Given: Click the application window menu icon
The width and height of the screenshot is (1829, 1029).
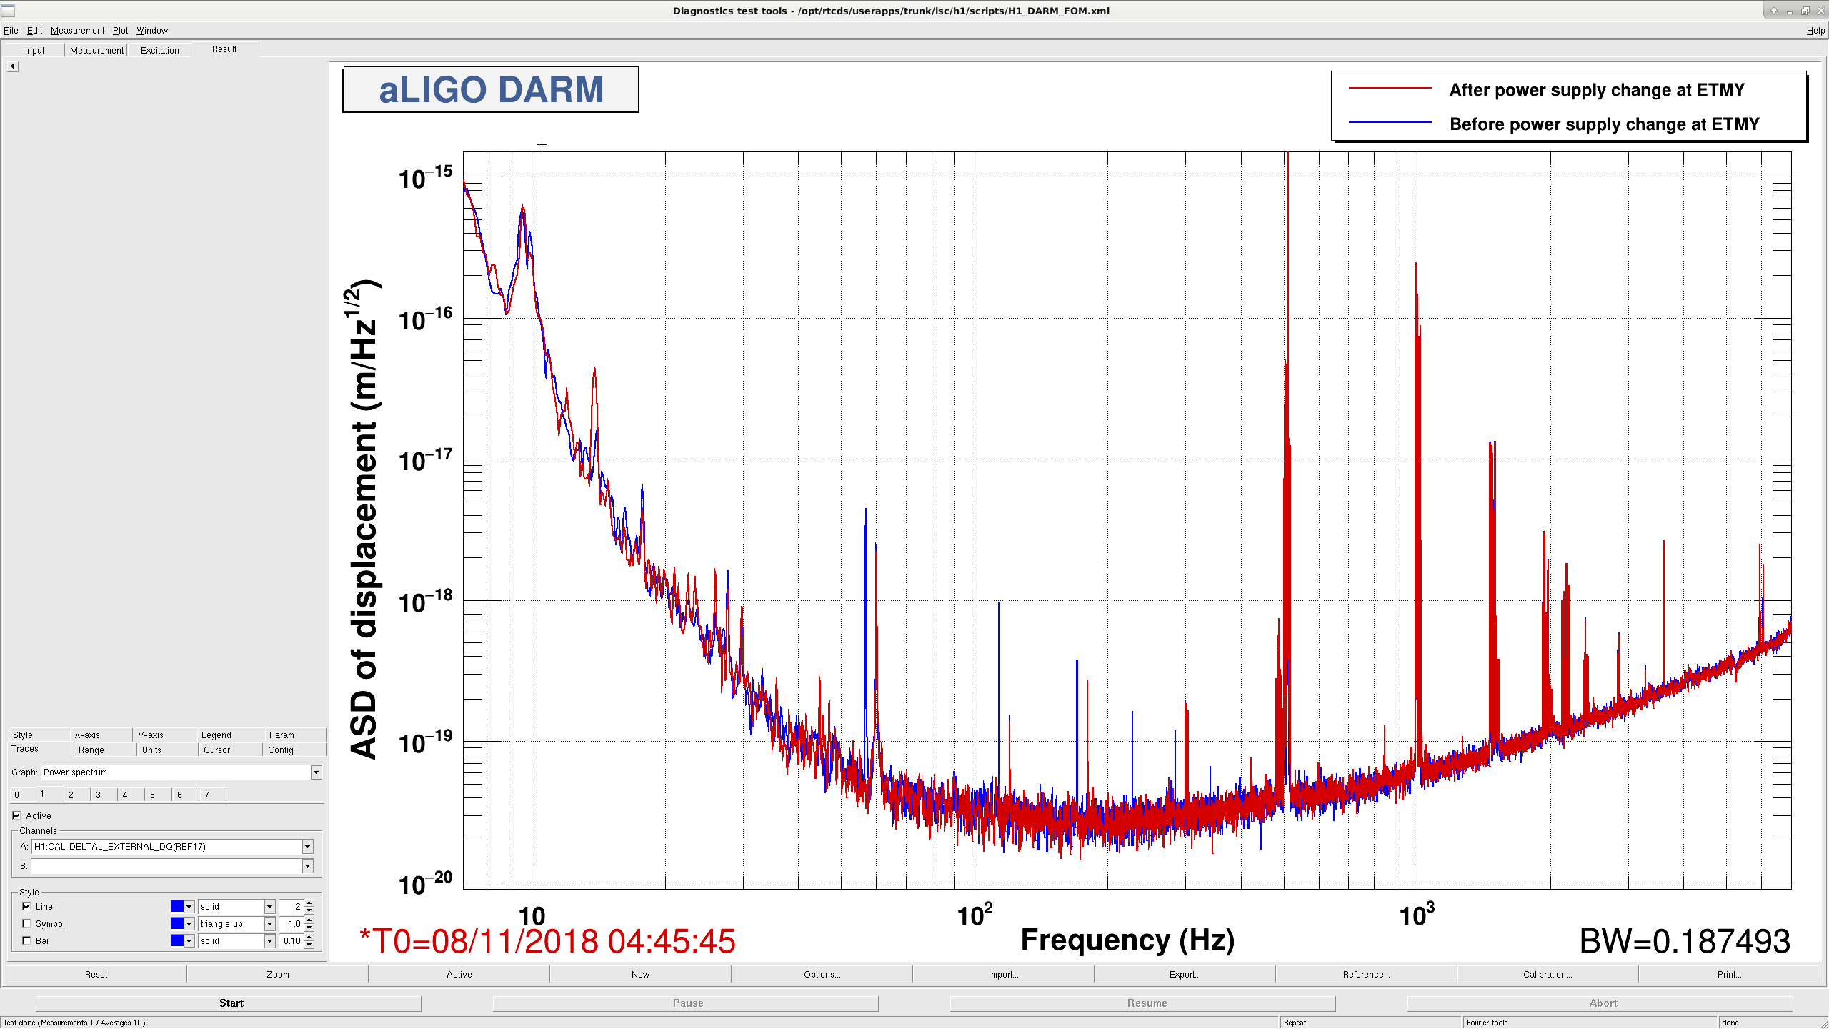Looking at the screenshot, I should pyautogui.click(x=8, y=11).
